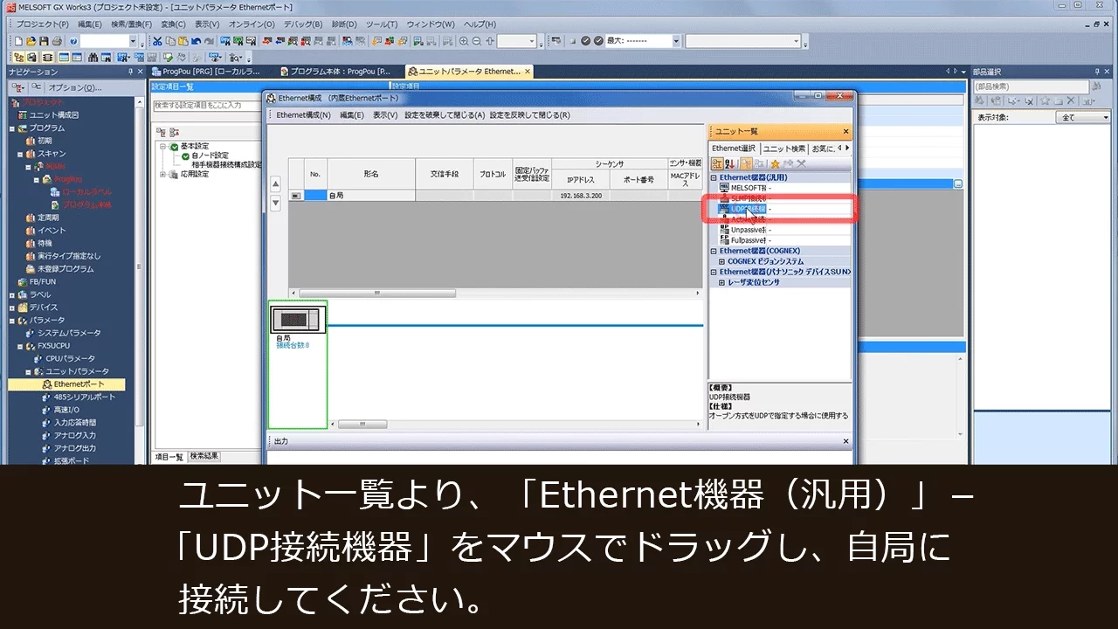Expand レーザ変位センサ node
Image resolution: width=1118 pixels, height=629 pixels.
point(721,282)
